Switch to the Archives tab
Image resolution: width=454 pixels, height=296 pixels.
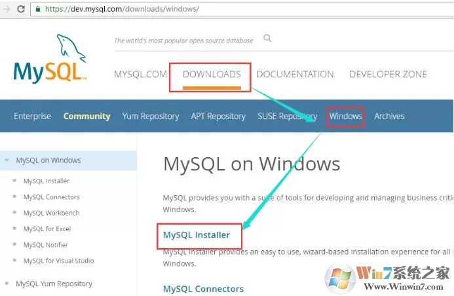pos(389,117)
